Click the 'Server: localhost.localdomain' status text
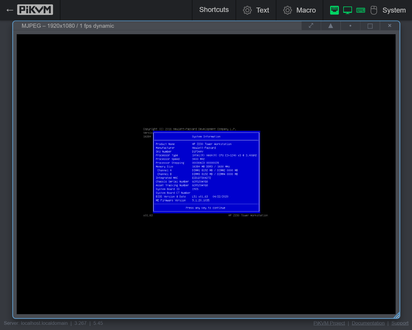The image size is (412, 330). 36,323
